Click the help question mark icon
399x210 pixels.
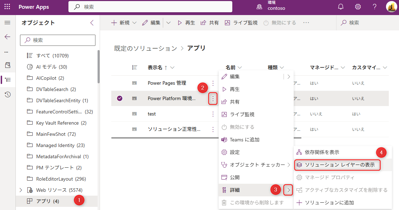[374, 7]
